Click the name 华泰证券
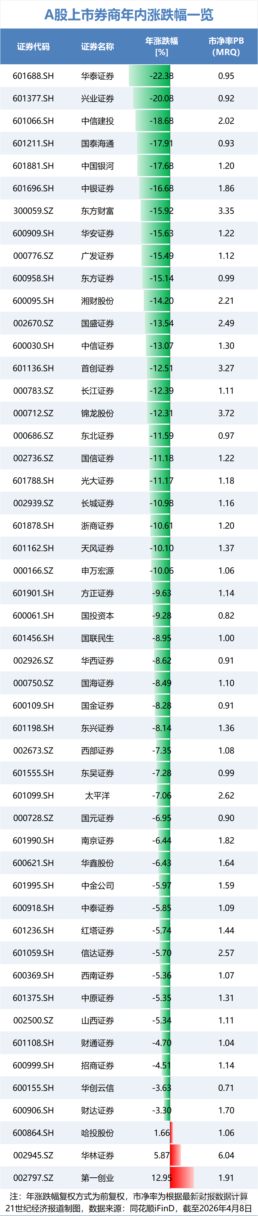This screenshot has width=258, height=1216. (x=98, y=76)
